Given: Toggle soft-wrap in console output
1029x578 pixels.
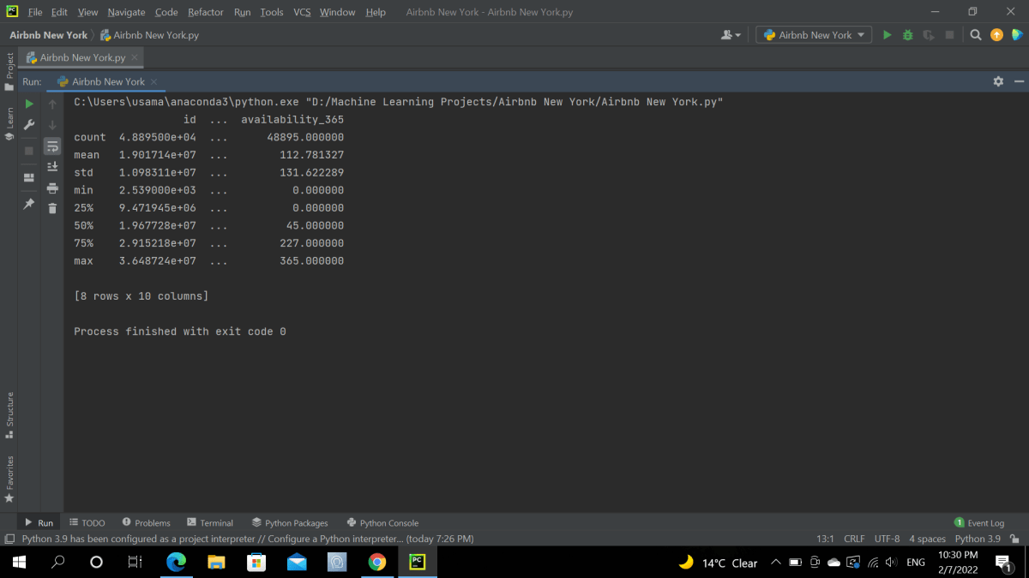Looking at the screenshot, I should 52,146.
